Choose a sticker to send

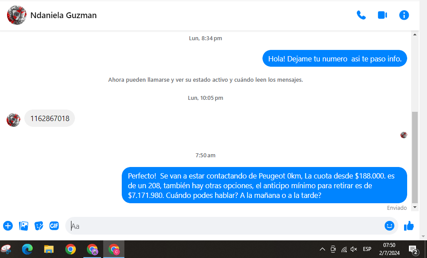[x=39, y=226]
